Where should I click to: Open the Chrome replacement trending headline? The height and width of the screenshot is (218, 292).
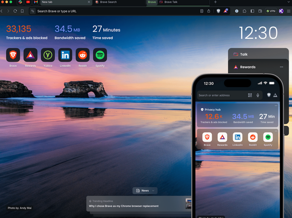(124, 206)
